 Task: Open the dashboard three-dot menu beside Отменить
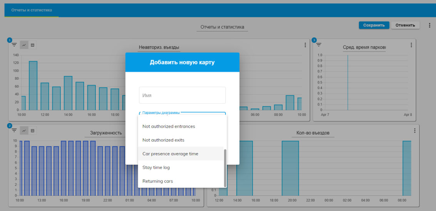(x=429, y=25)
